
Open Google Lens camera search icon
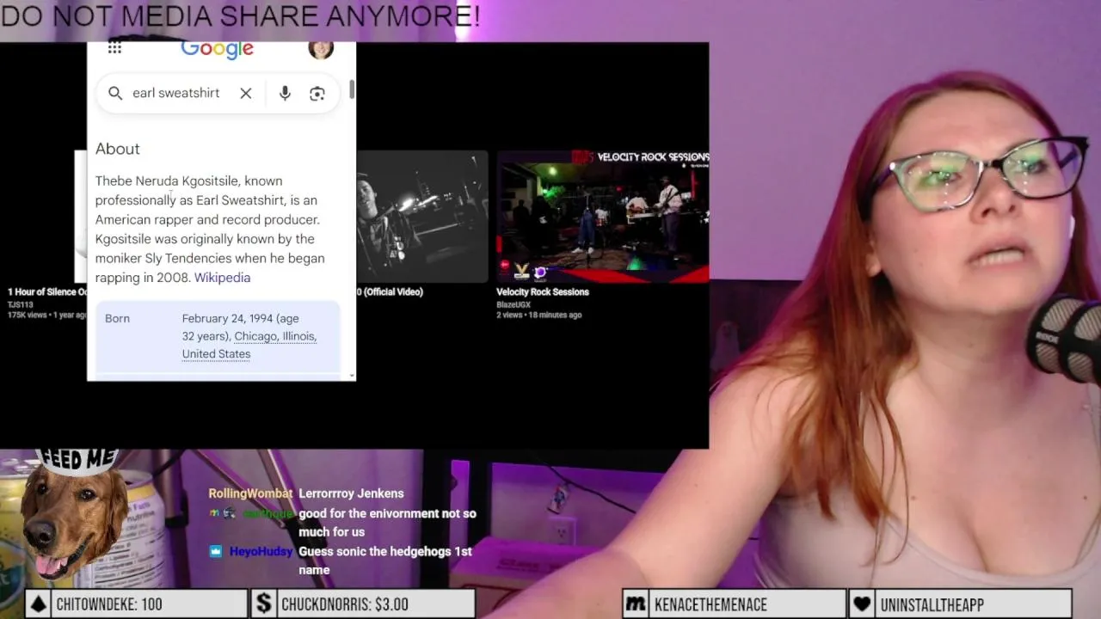[x=317, y=94]
